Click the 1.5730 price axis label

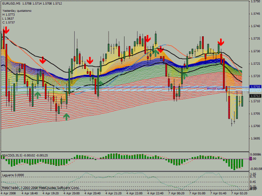[x=255, y=51]
